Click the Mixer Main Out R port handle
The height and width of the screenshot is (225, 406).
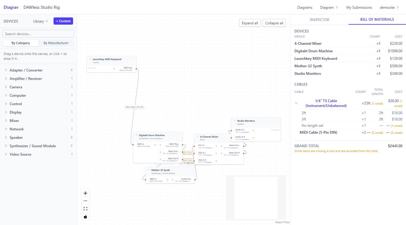coord(244,154)
